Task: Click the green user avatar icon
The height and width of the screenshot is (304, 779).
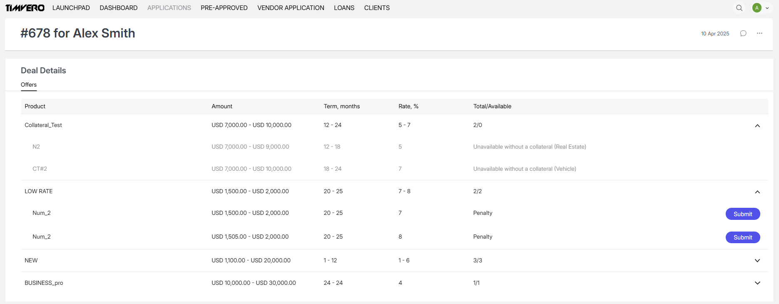Action: 757,8
